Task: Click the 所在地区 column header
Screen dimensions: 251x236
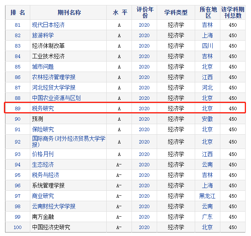Action: 208,12
